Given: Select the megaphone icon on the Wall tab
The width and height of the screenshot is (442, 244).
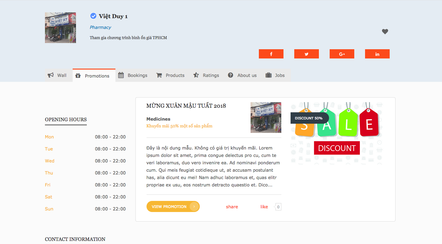Looking at the screenshot, I should (51, 75).
